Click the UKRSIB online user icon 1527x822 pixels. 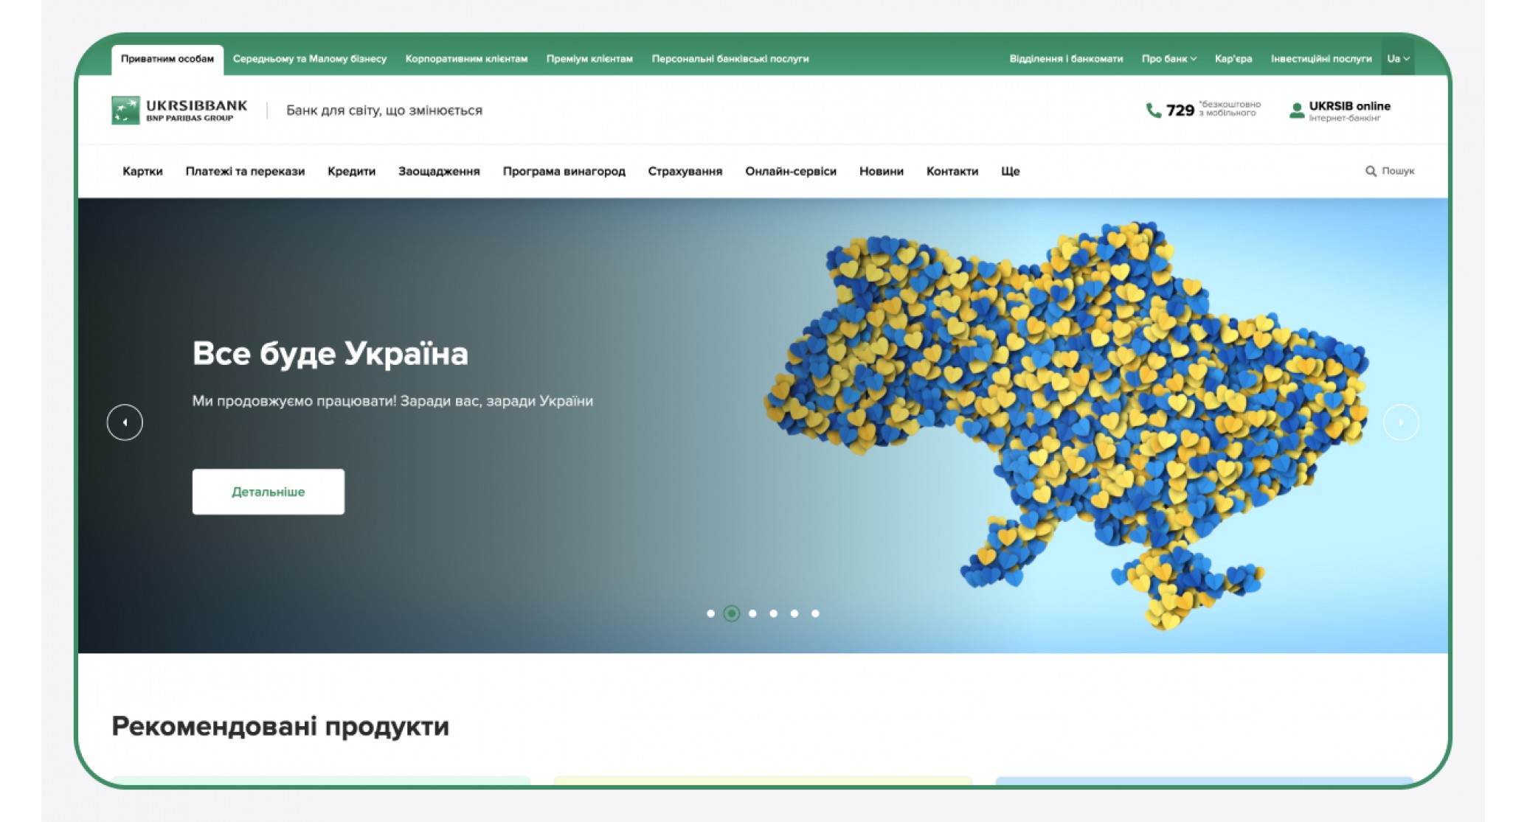1296,111
